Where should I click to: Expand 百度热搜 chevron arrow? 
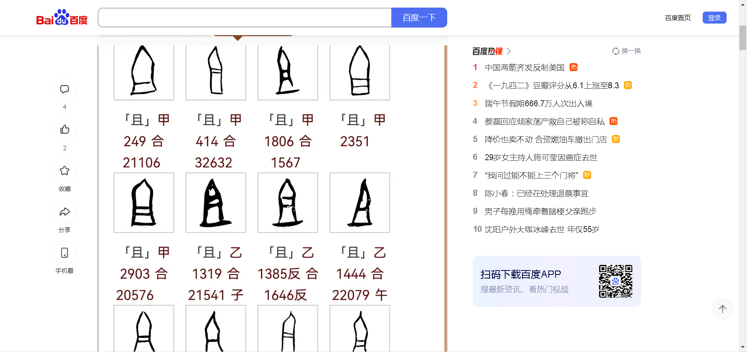coord(509,51)
